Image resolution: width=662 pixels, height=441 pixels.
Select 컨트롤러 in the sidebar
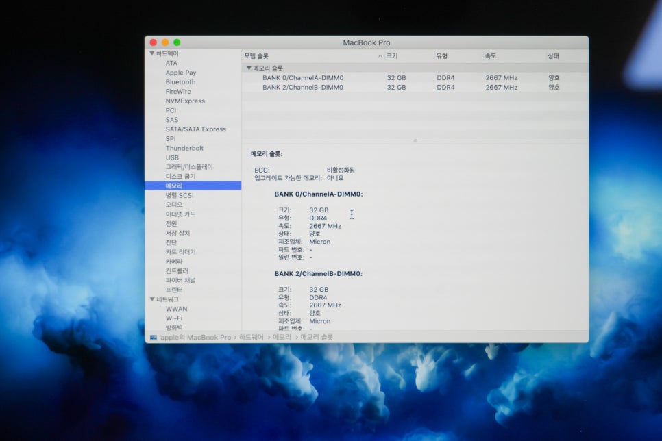click(177, 271)
